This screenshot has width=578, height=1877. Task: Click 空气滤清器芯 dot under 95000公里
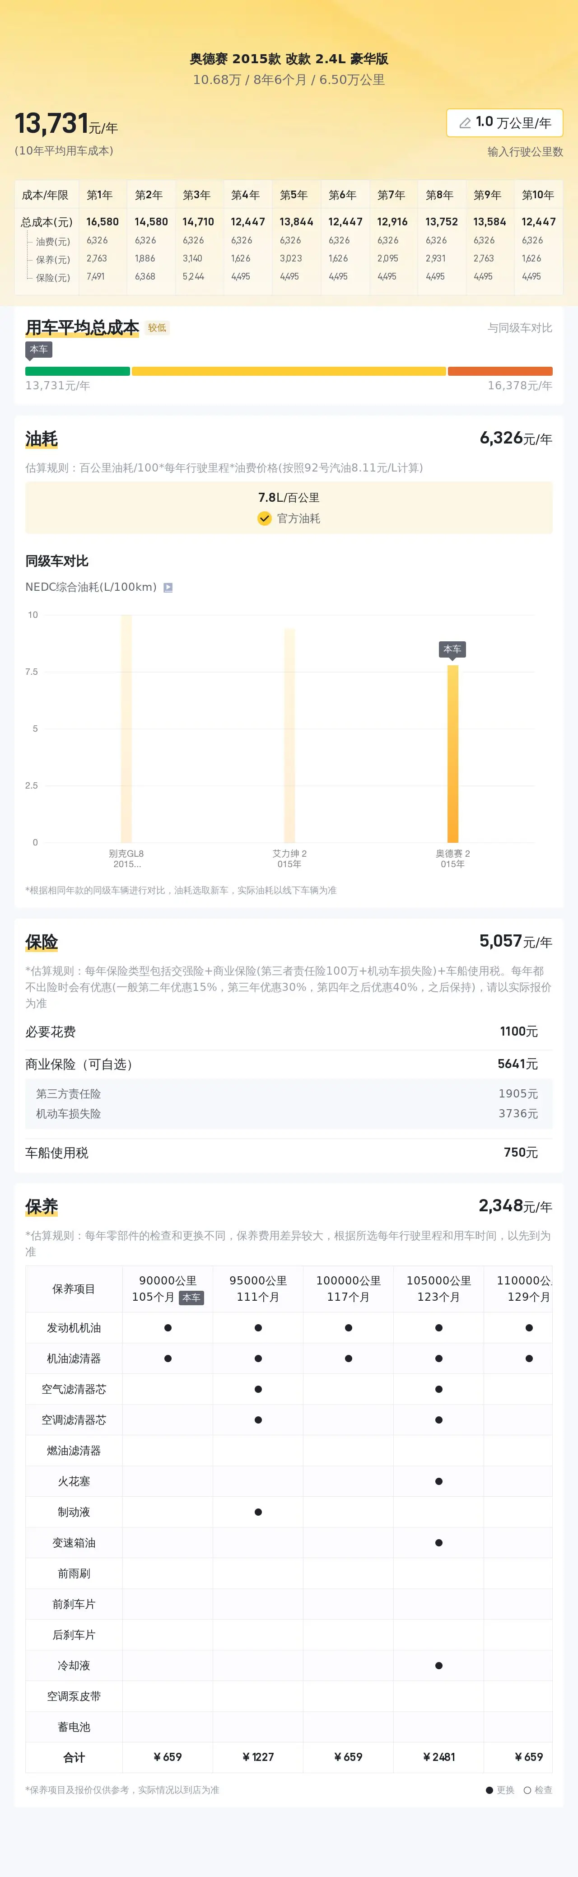pos(258,1390)
